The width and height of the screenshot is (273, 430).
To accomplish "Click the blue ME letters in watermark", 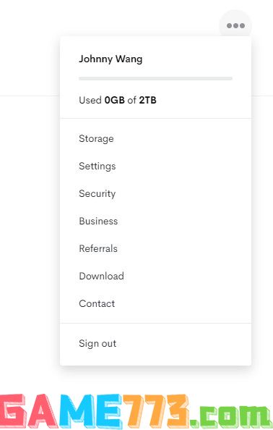I will click(x=90, y=411).
